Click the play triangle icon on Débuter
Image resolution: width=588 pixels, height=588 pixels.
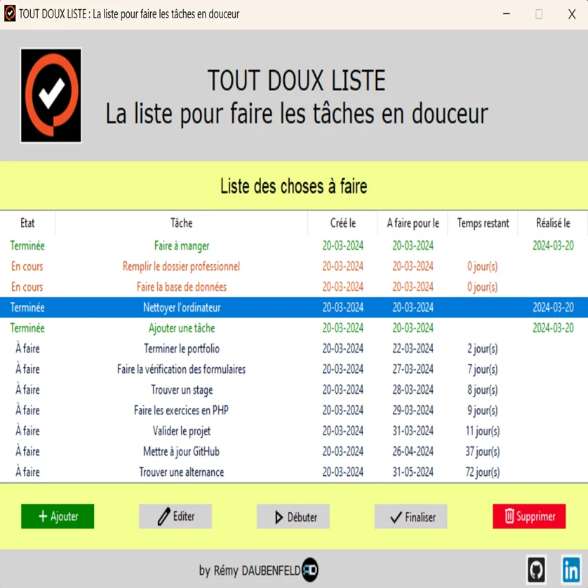[x=279, y=517]
